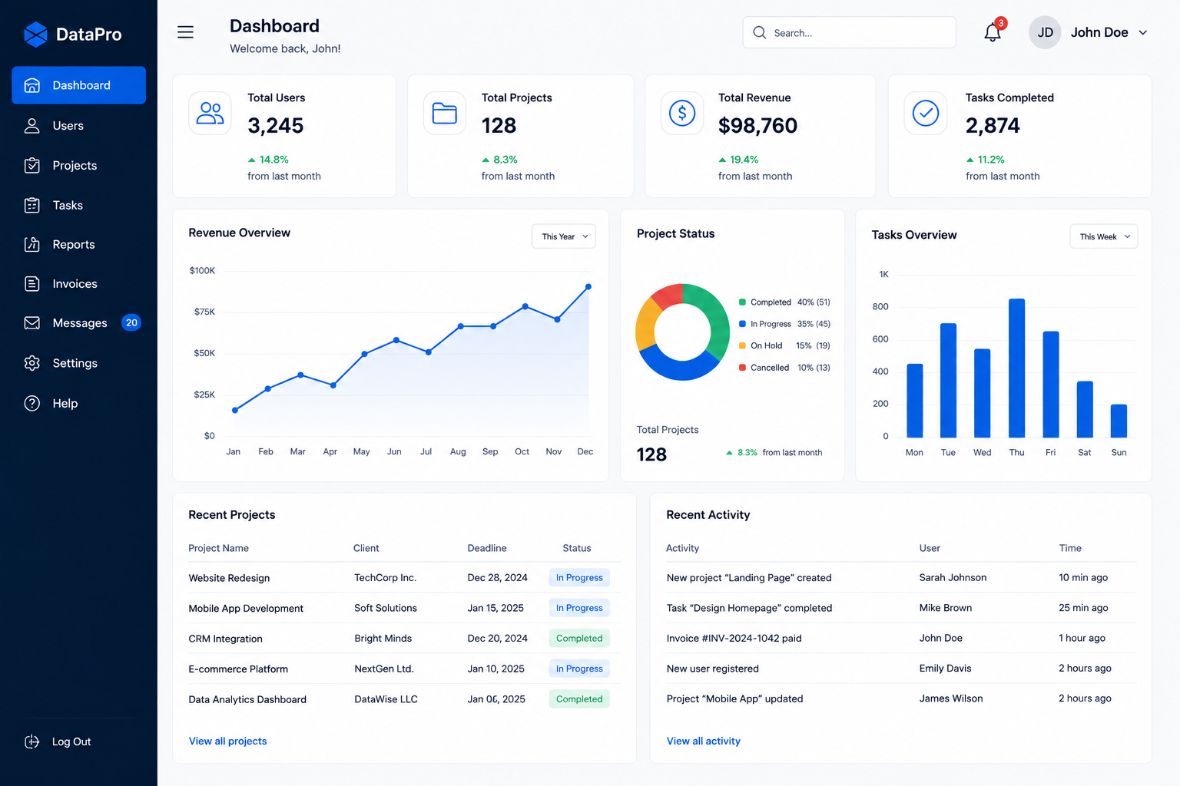Toggle the hamburger menu icon
Screen dimensions: 1180x786
click(185, 32)
